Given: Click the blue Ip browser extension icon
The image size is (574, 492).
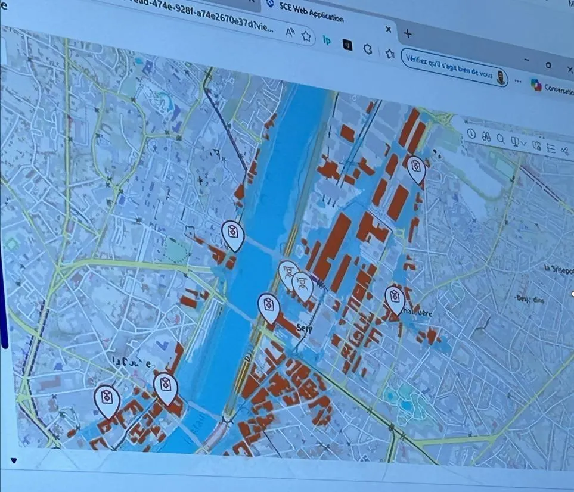Looking at the screenshot, I should [x=327, y=40].
